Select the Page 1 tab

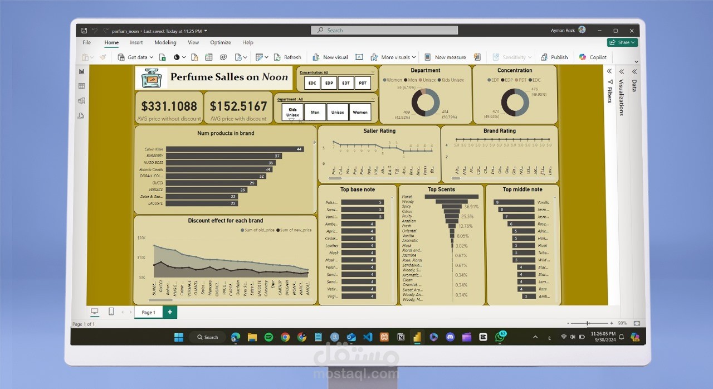149,312
